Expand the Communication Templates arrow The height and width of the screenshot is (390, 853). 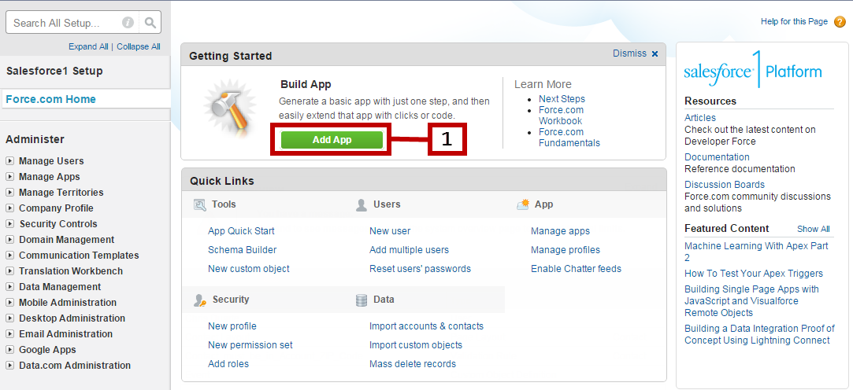[9, 256]
